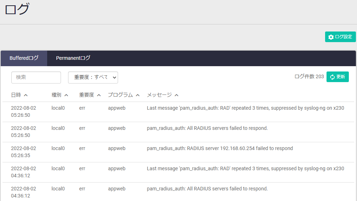Image resolution: width=357 pixels, height=201 pixels.
Task: Select 'All RADIUS servers failed' message at 05:26:50
Action: point(207,128)
